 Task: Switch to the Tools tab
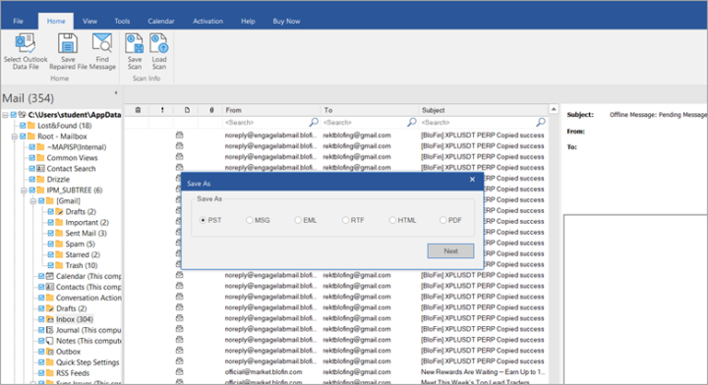click(122, 22)
